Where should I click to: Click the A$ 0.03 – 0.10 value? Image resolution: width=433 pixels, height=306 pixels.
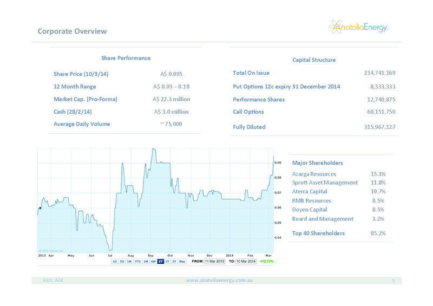pyautogui.click(x=171, y=87)
